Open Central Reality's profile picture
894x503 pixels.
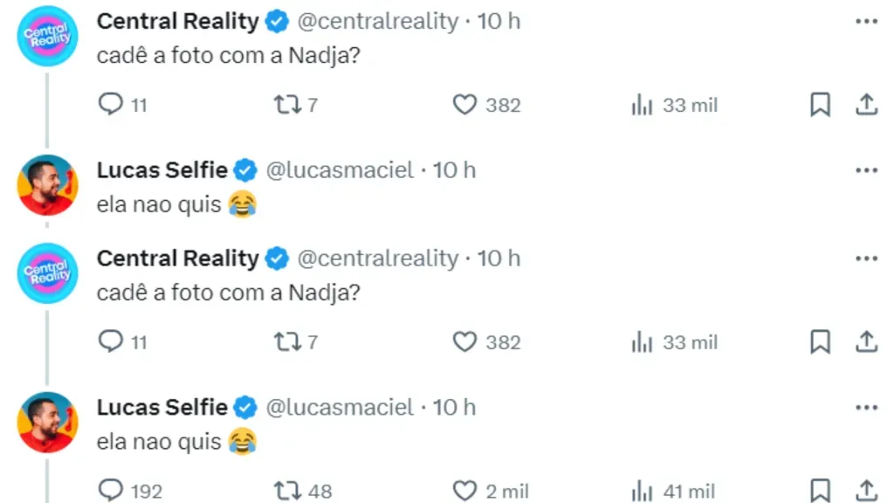pos(46,36)
